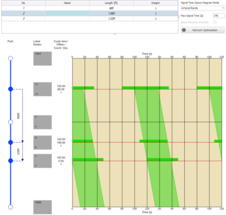Select the open path node beside label 1000

[10, 207]
